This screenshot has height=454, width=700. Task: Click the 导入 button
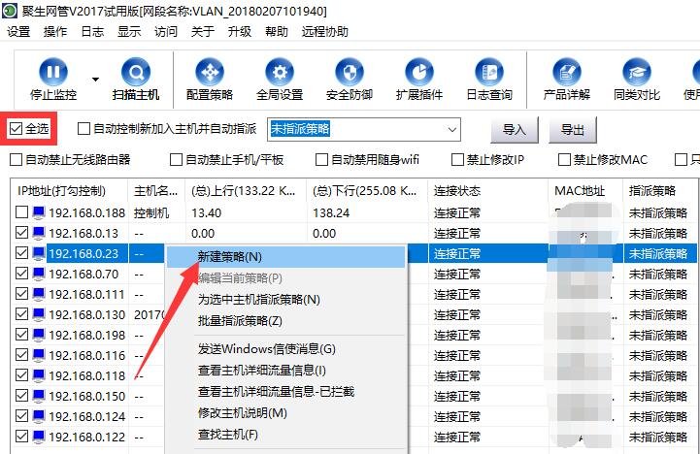click(x=515, y=130)
